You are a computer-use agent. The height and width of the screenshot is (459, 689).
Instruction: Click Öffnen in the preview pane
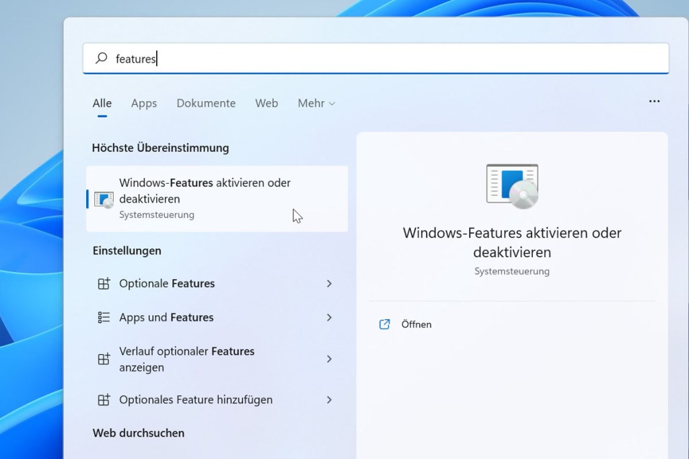point(416,324)
